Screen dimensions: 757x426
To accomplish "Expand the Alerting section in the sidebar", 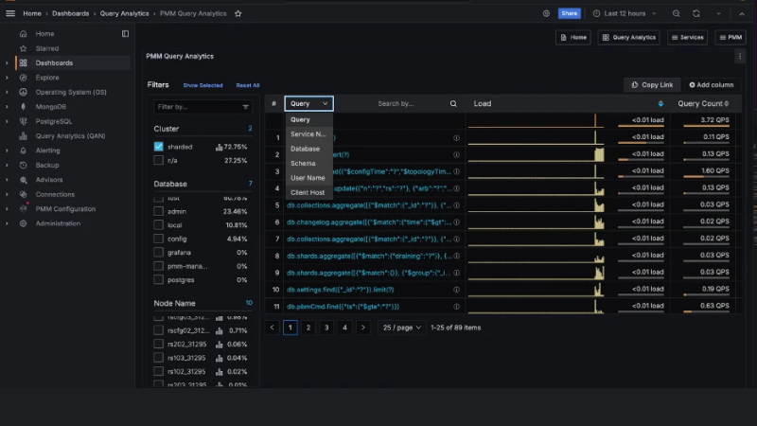I will pyautogui.click(x=7, y=151).
